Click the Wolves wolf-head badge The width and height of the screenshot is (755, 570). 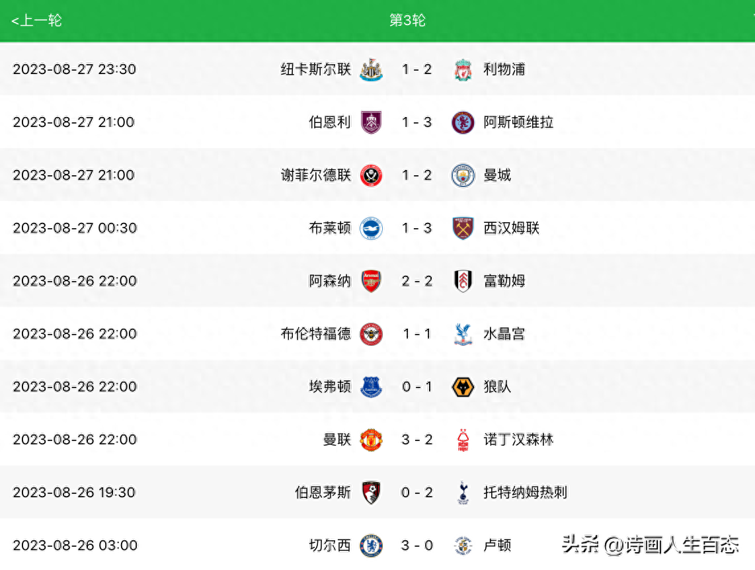click(x=463, y=387)
